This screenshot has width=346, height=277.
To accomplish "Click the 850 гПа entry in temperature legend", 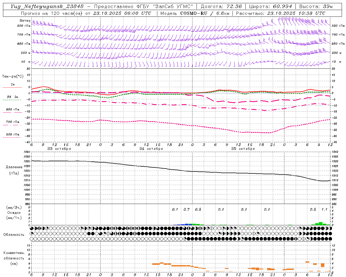I will (13, 110).
